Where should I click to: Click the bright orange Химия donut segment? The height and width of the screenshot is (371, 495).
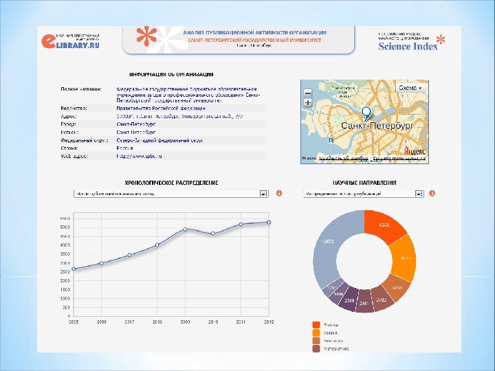click(404, 258)
